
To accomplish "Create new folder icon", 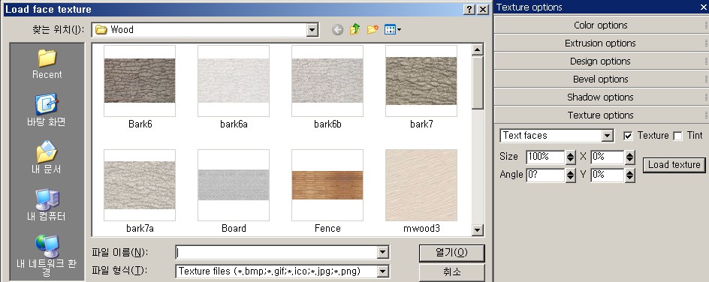I will 373,30.
